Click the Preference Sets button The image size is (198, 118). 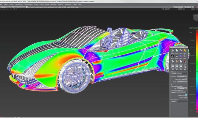click(178, 6)
